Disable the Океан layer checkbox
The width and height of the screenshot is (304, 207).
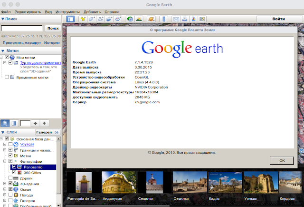click(x=10, y=189)
